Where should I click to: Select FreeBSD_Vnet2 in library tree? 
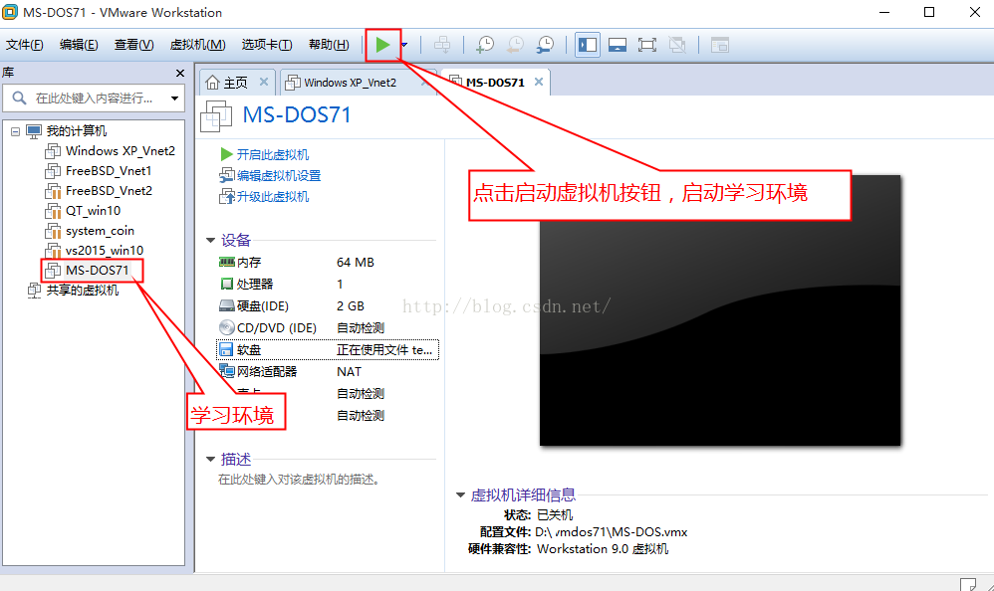[x=109, y=191]
